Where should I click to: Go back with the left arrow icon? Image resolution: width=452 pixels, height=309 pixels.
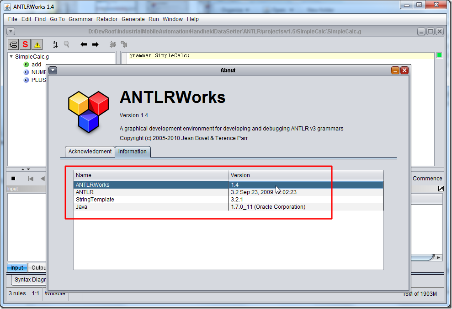[84, 44]
